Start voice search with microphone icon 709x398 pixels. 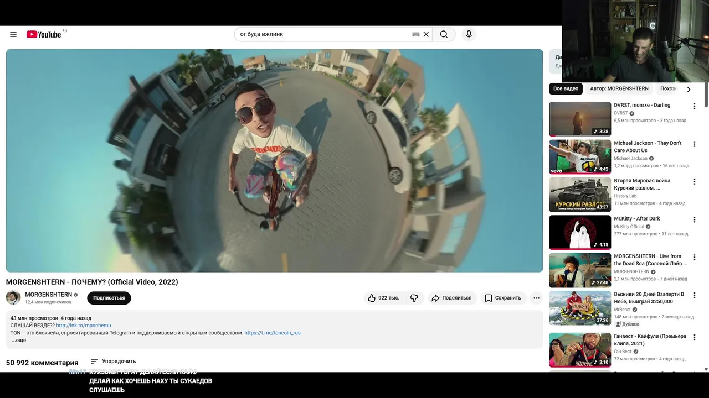coord(469,34)
